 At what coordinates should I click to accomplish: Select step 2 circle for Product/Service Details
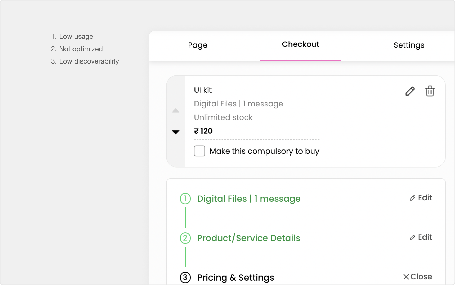185,238
